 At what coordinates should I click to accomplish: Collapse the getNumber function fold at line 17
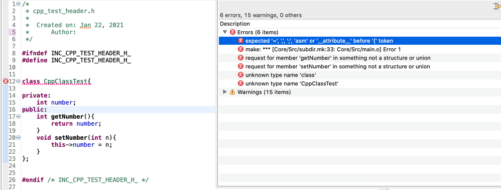pos(18,117)
